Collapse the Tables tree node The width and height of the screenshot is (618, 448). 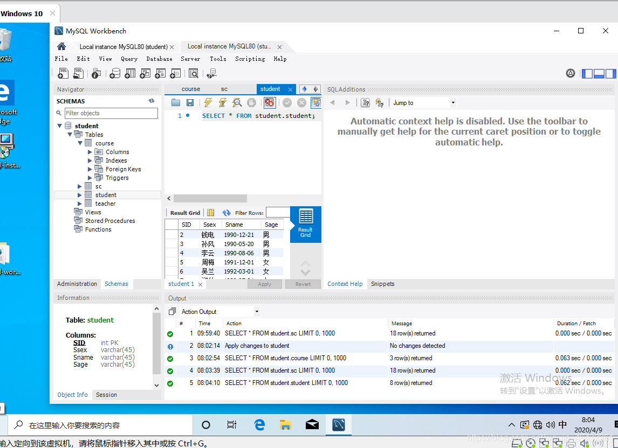pyautogui.click(x=70, y=135)
